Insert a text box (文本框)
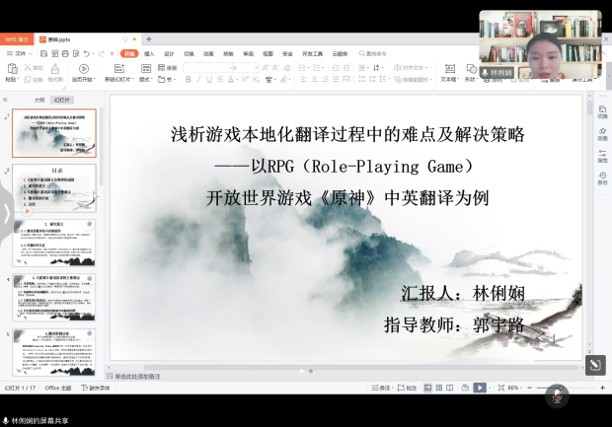612x427 pixels. pos(449,69)
